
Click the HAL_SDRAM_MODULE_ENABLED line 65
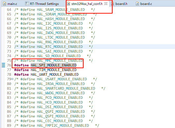pyautogui.click(x=55, y=14)
